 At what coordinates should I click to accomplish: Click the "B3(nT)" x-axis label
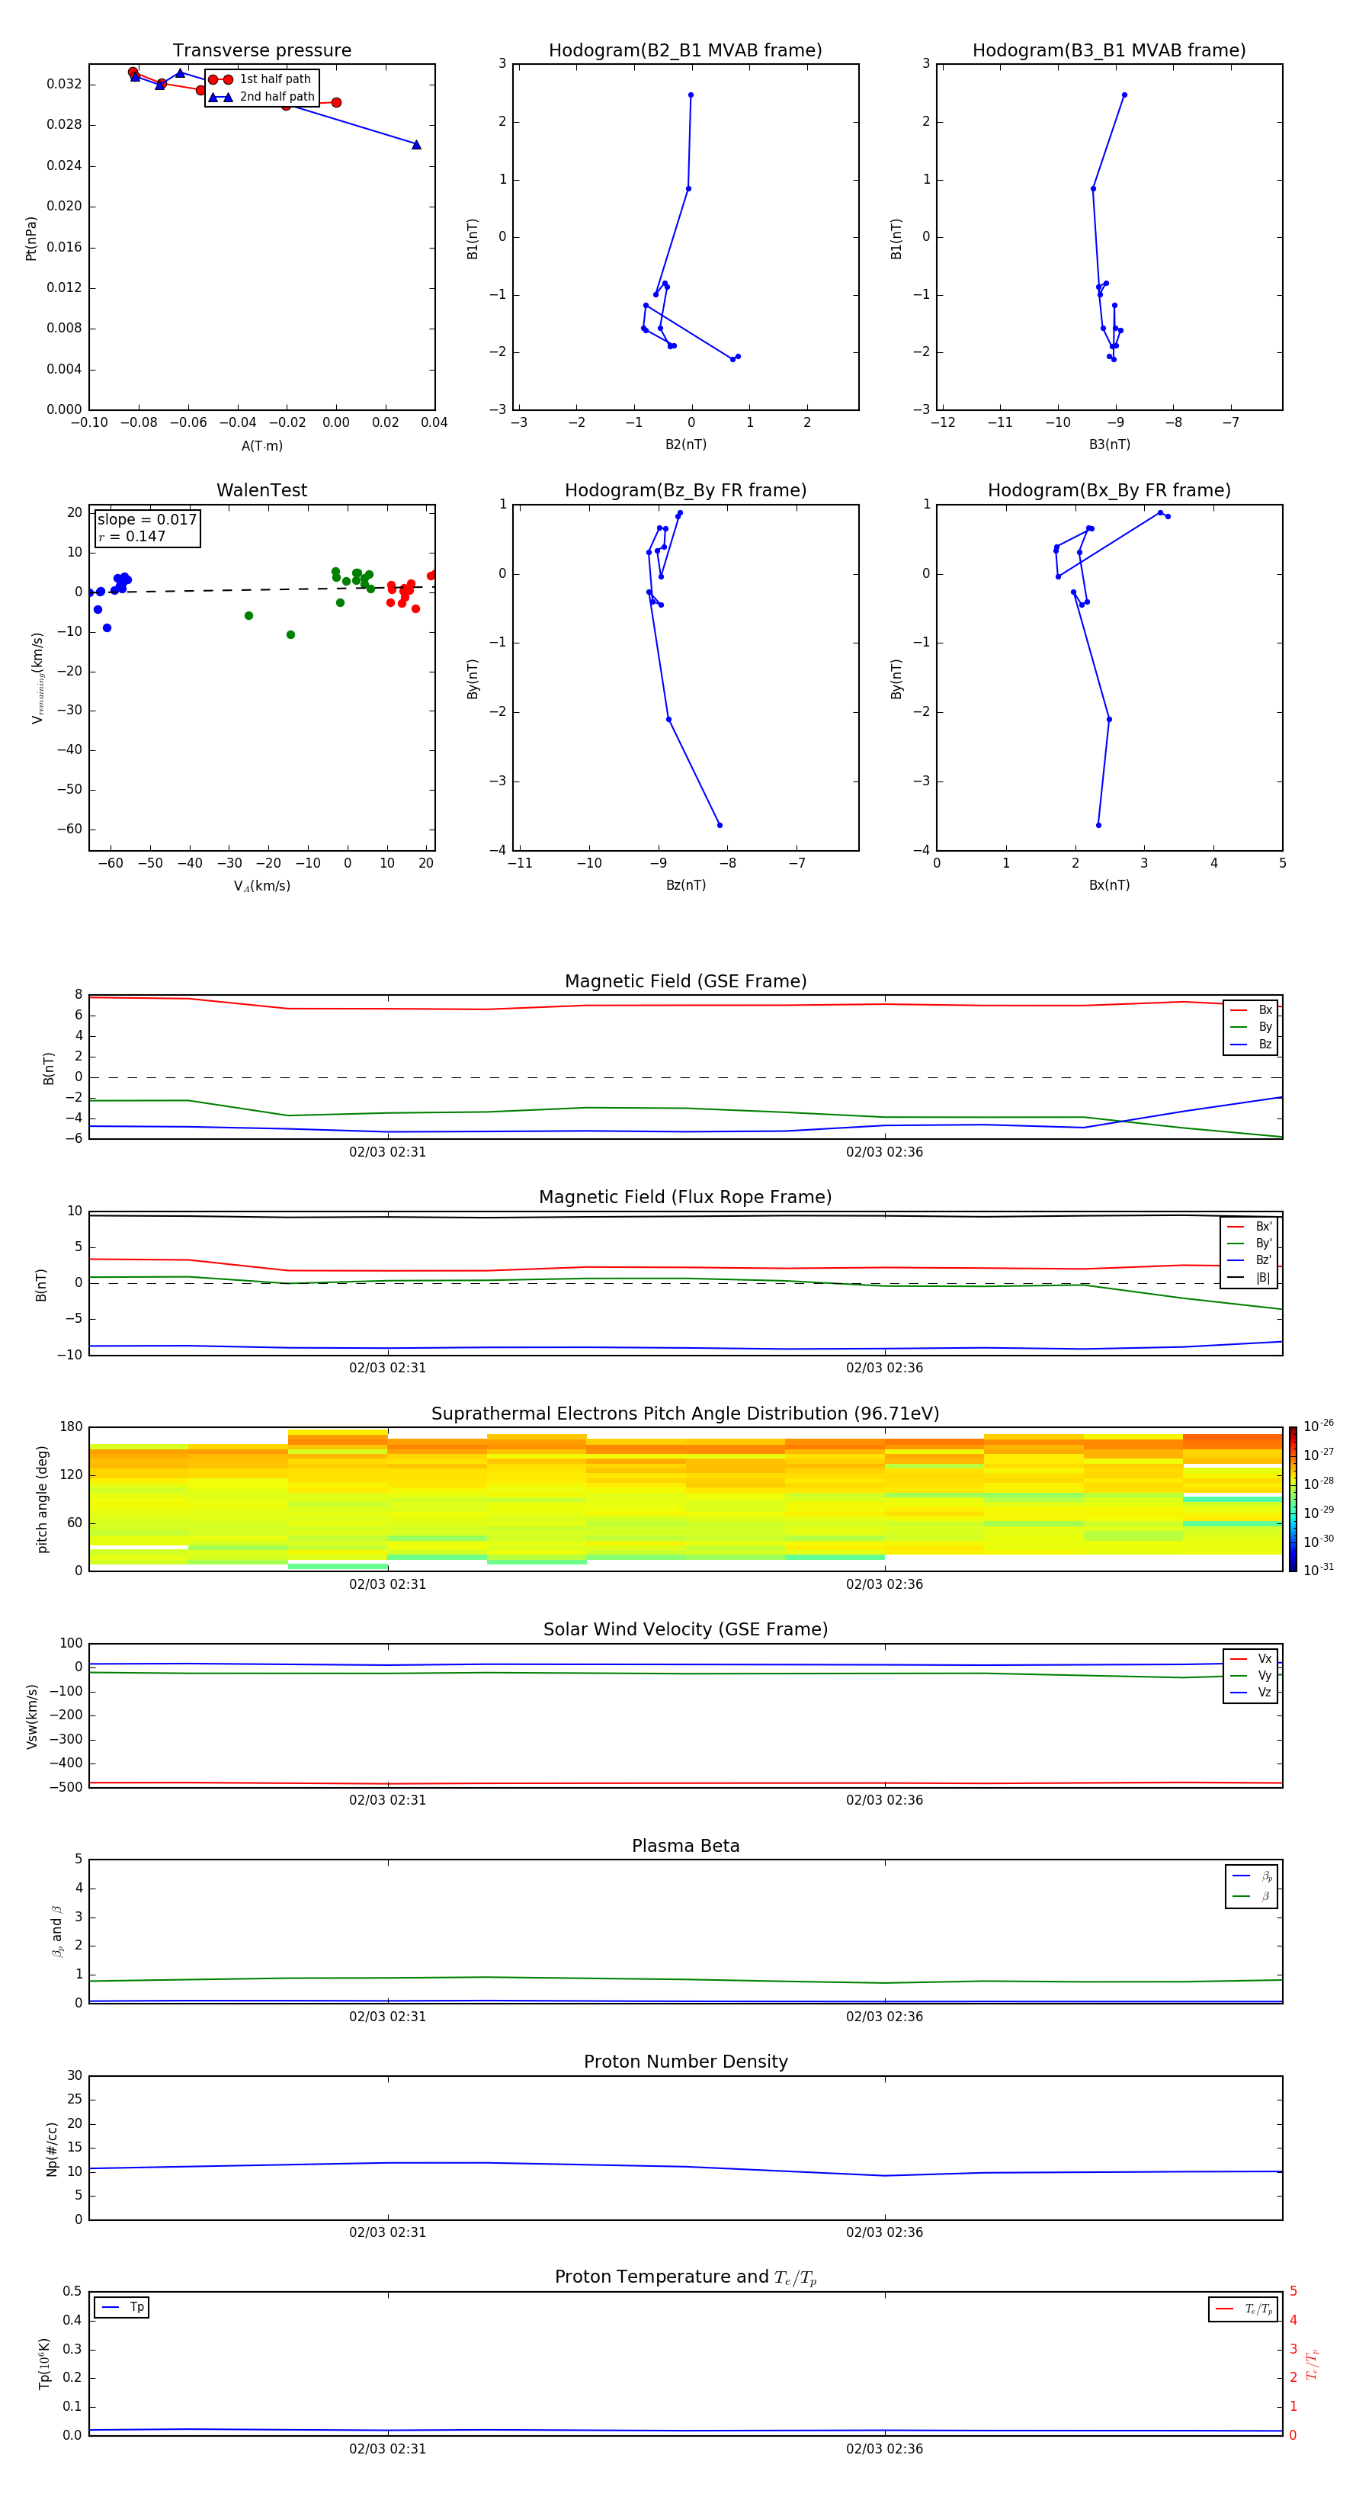[1109, 444]
